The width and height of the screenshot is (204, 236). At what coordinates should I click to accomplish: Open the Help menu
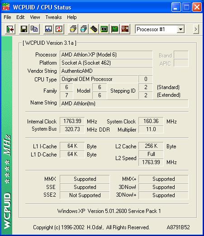tap(72, 17)
